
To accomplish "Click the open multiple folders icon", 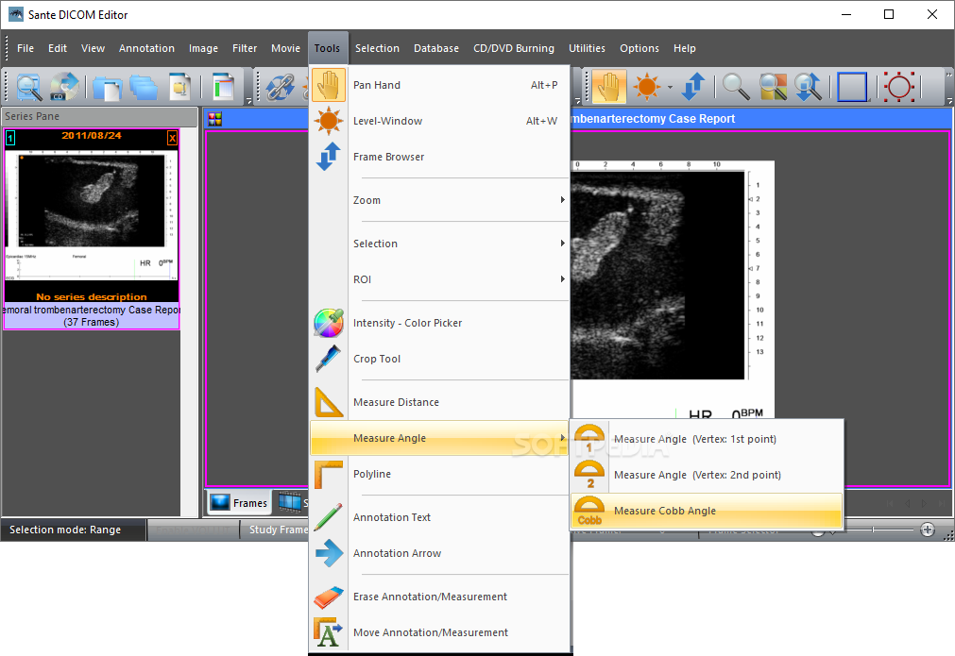I will 144,87.
